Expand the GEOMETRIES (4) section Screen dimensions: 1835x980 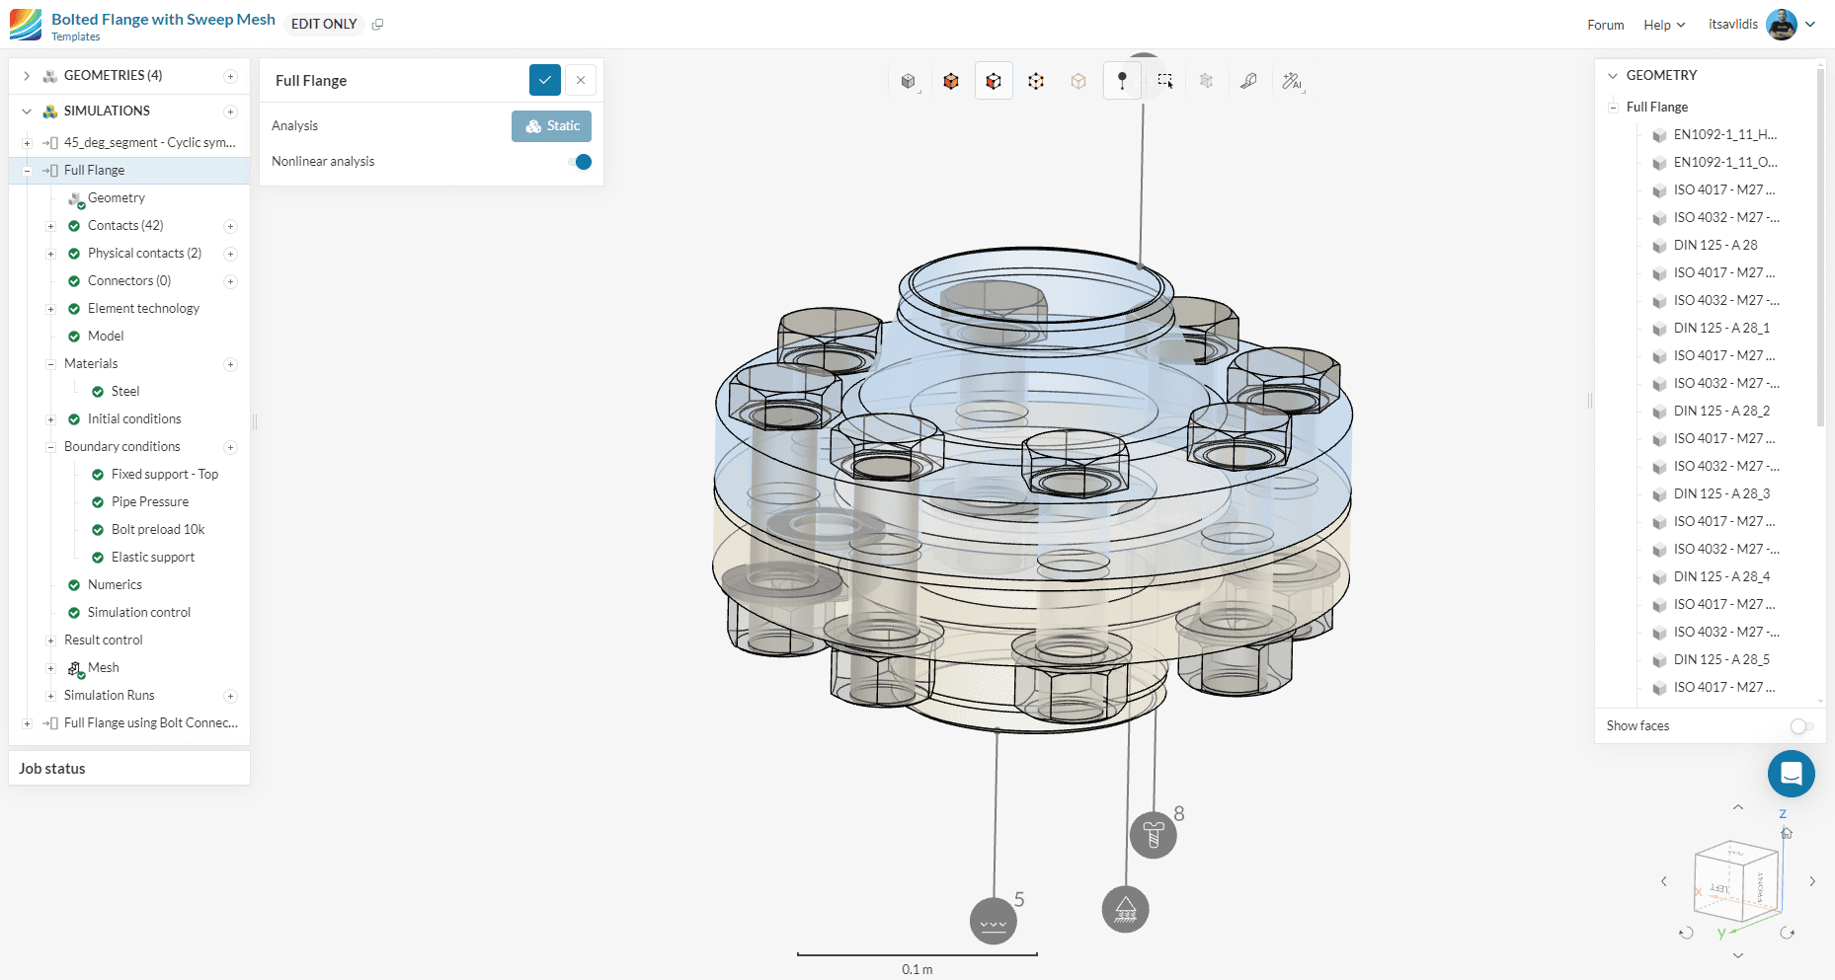[27, 76]
